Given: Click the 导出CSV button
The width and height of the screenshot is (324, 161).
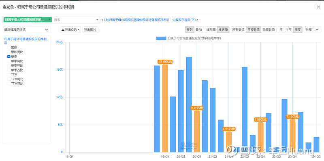Looking at the screenshot, I should pos(70,29).
